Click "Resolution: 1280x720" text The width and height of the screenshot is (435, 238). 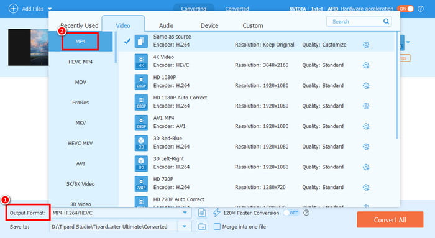coord(260,187)
